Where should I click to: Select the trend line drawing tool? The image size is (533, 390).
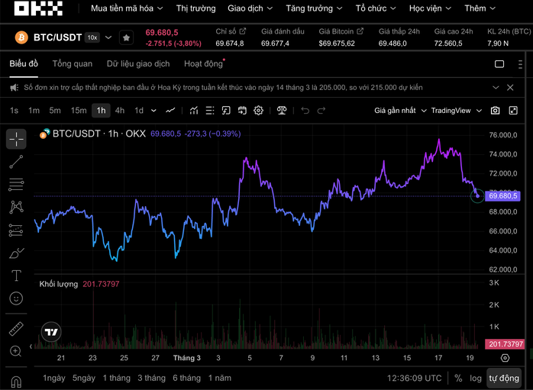[x=16, y=162]
